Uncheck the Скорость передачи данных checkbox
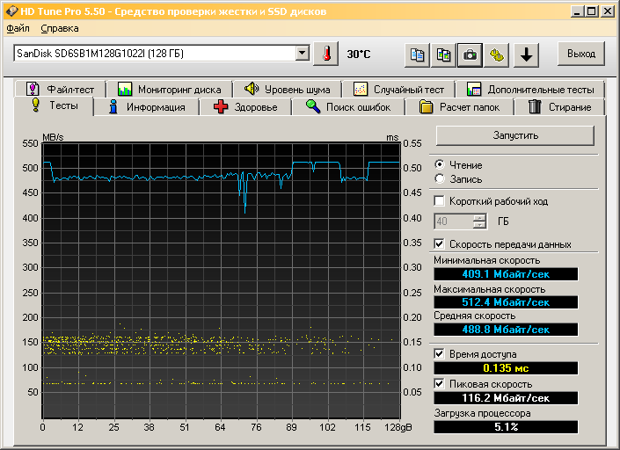Viewport: 620px width, 450px height. pos(441,243)
